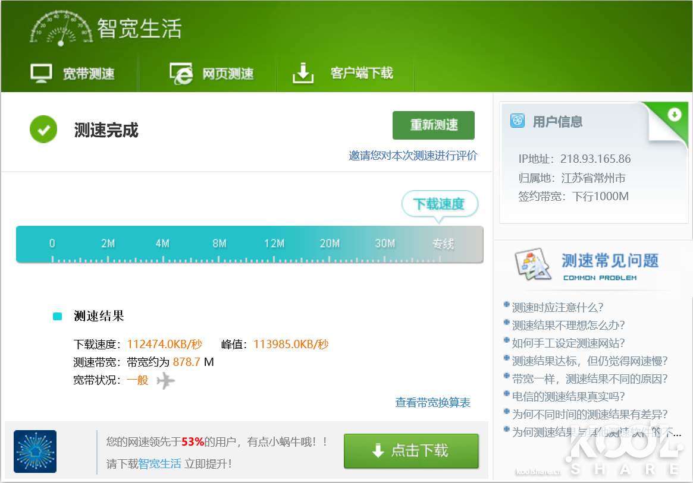This screenshot has width=693, height=483.
Task: Click the green checkmark completion icon
Action: click(x=43, y=130)
